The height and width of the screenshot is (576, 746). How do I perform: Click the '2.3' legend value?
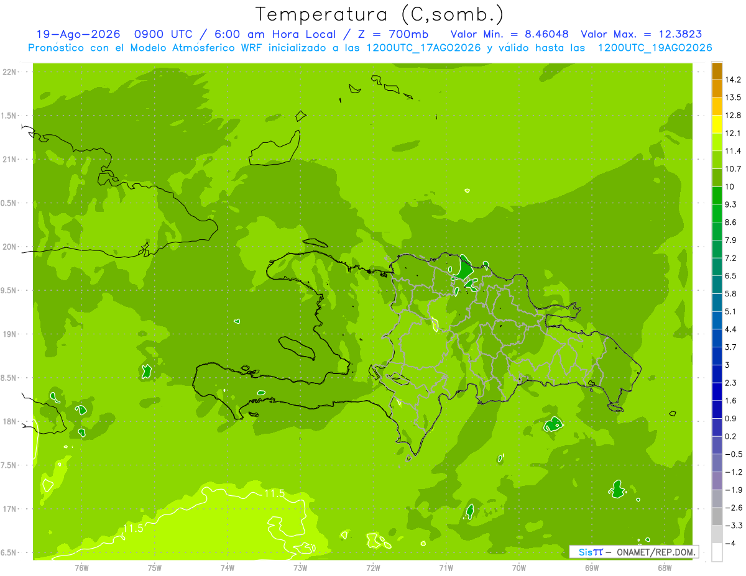tap(731, 383)
